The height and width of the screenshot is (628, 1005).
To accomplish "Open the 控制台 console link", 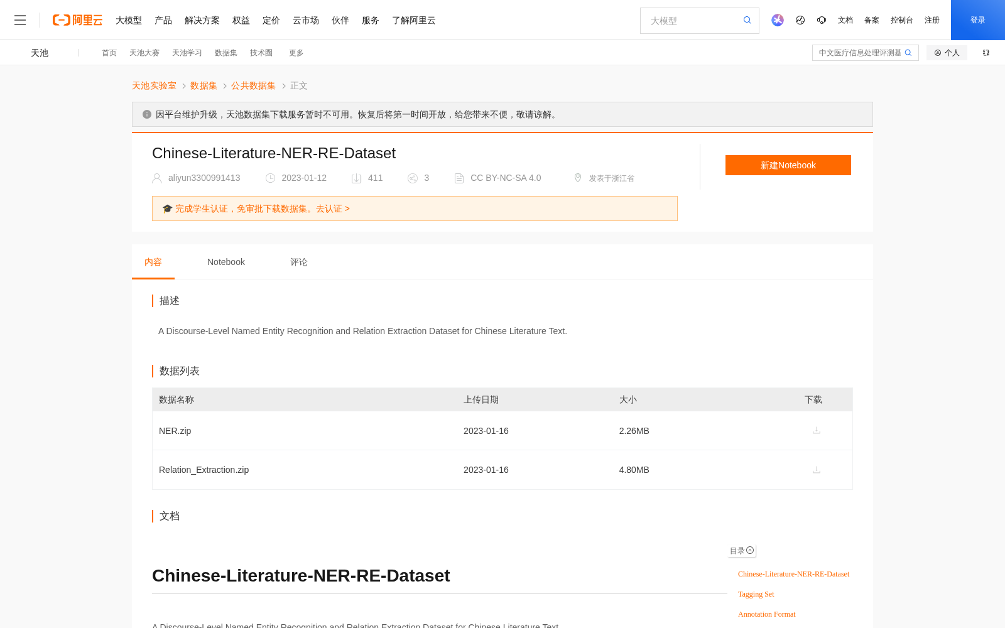I will (902, 20).
